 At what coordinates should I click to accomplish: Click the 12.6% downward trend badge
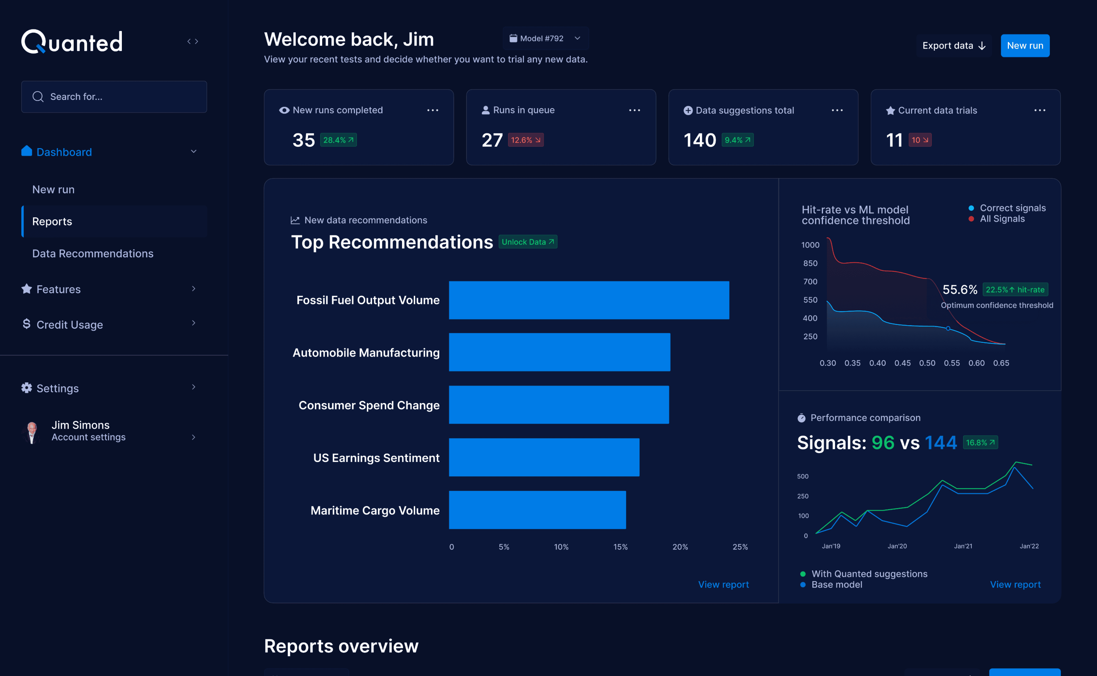526,140
